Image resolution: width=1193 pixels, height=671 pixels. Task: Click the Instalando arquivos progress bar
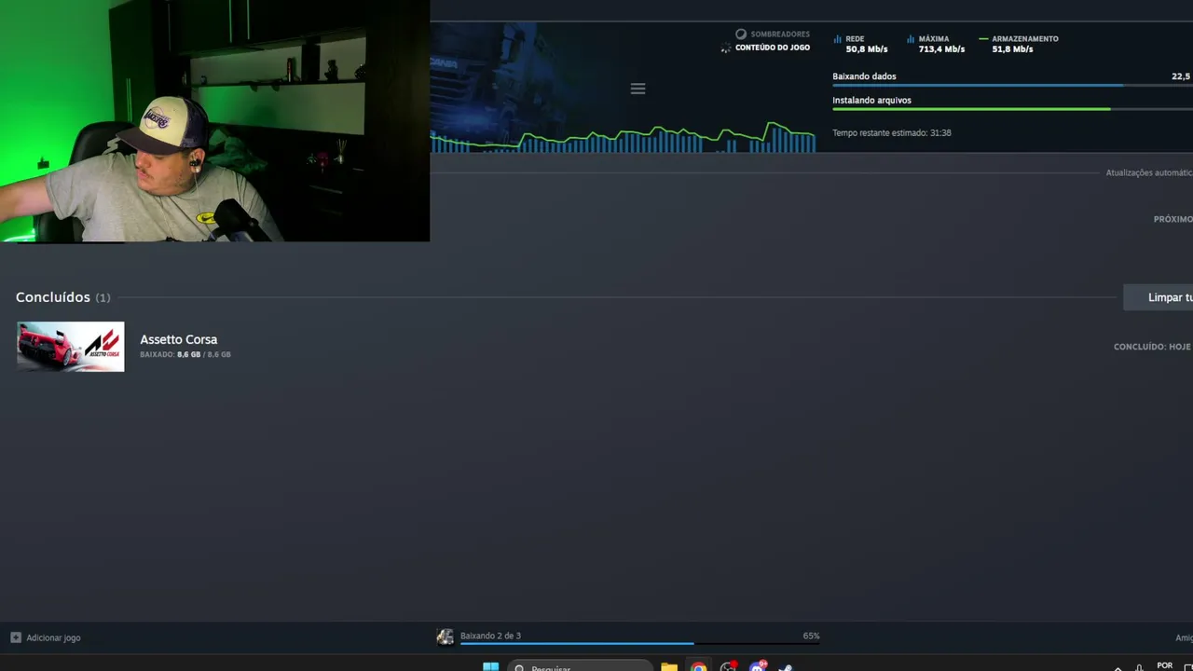point(1012,109)
